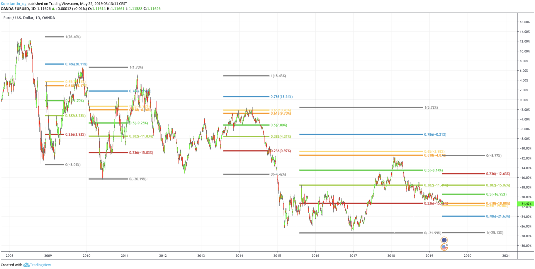535x269 pixels.
Task: Select the Fib label 0(-21.99%)
Action: point(433,233)
